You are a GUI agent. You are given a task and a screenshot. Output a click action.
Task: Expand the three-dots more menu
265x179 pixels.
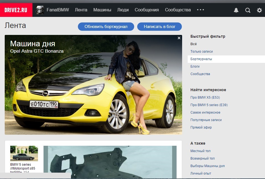[x=200, y=10]
